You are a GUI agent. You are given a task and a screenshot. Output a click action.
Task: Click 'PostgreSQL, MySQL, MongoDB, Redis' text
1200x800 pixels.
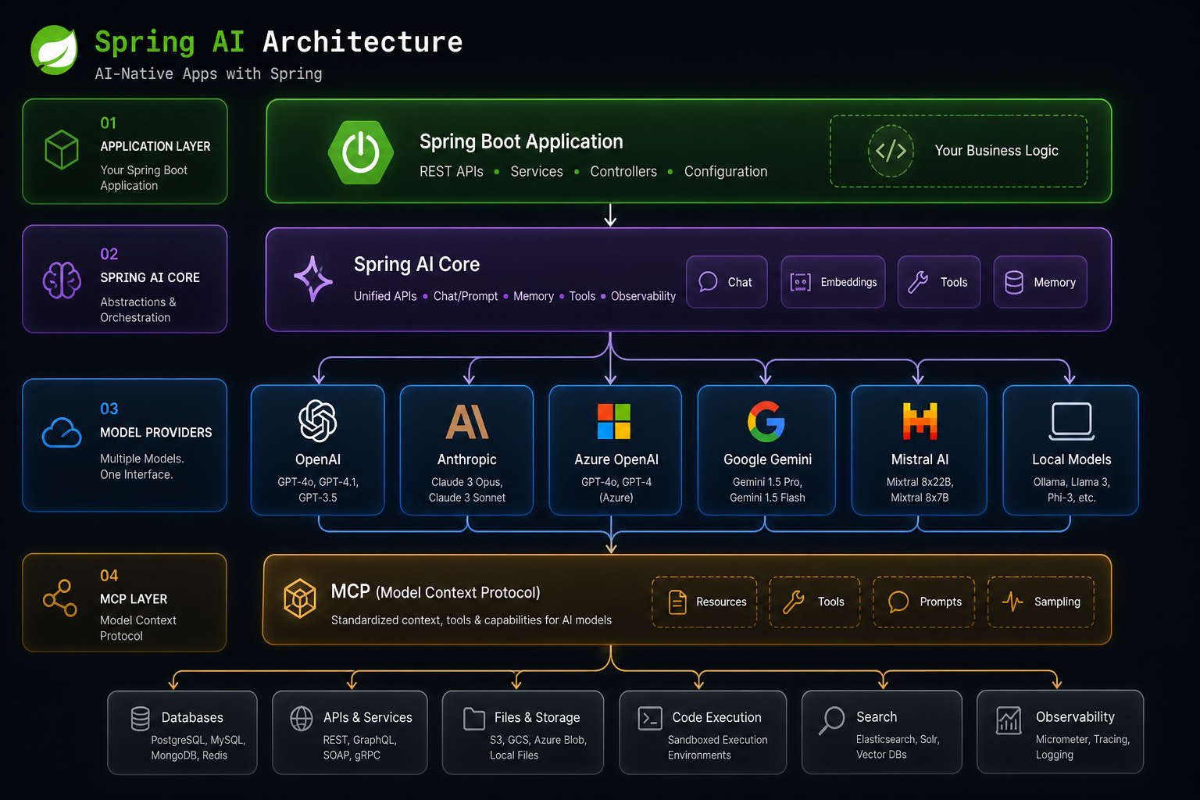pyautogui.click(x=198, y=748)
